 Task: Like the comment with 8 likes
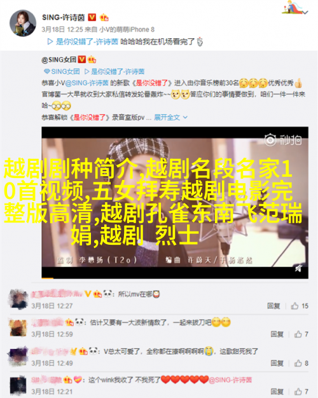tap(301, 363)
